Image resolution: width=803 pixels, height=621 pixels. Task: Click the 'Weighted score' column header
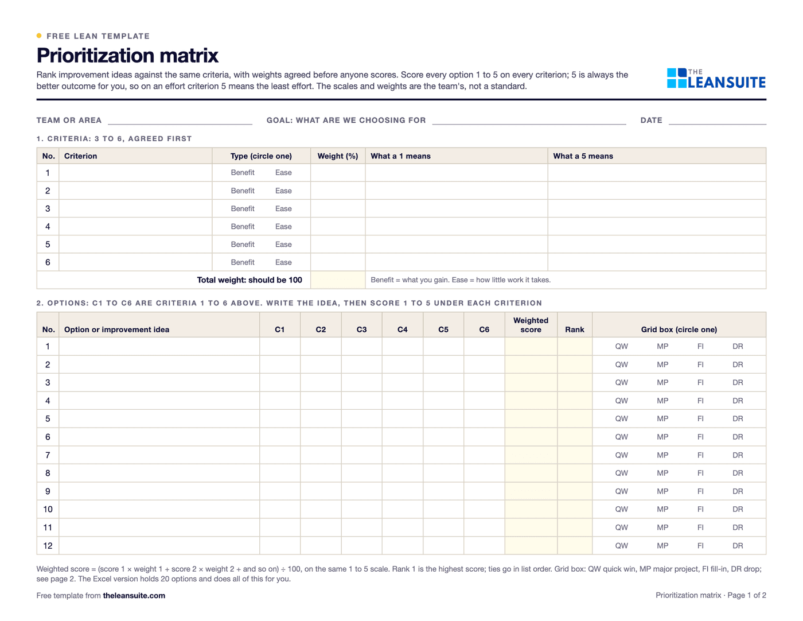point(531,325)
